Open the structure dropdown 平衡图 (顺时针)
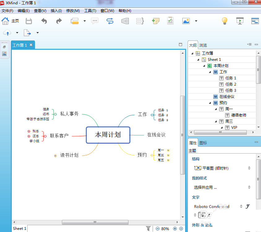Viewport: 261px width, 232px height. (x=221, y=168)
